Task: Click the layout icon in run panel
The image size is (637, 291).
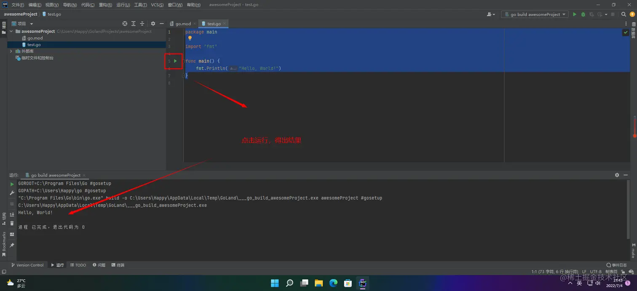Action: coord(12,234)
